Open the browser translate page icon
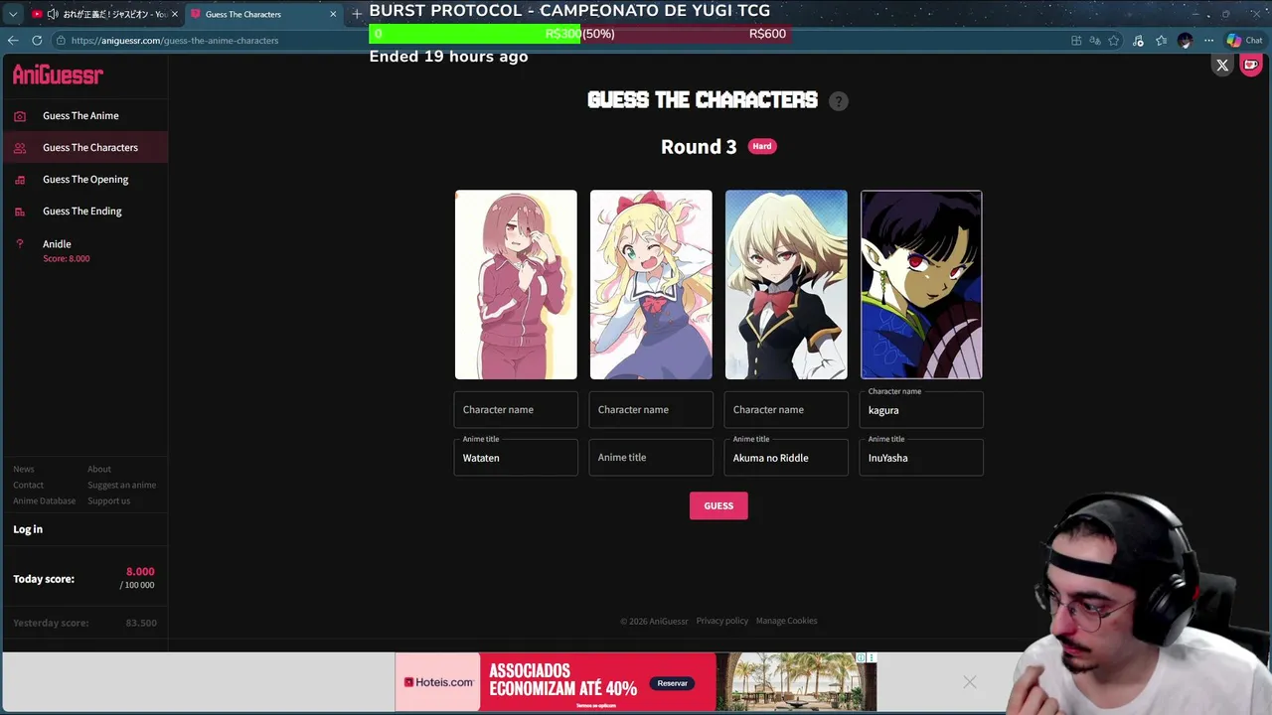 (x=1095, y=41)
